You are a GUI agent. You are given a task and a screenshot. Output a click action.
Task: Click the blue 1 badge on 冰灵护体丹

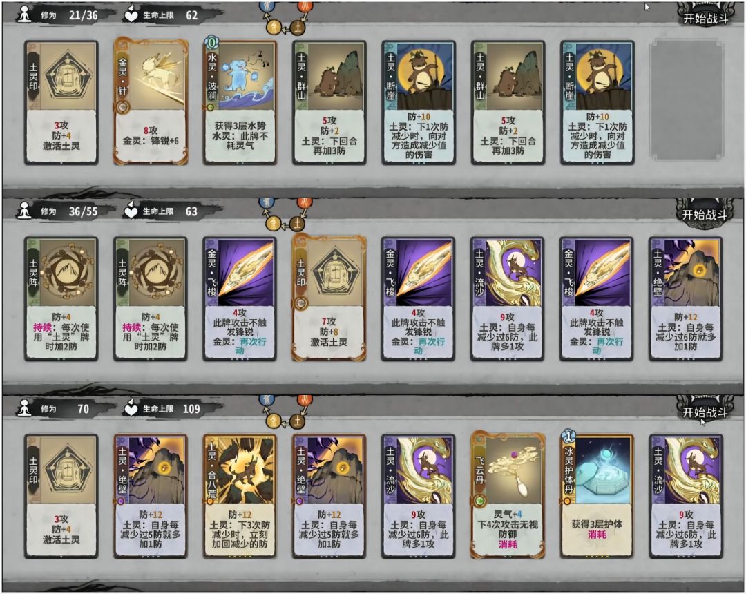point(568,436)
